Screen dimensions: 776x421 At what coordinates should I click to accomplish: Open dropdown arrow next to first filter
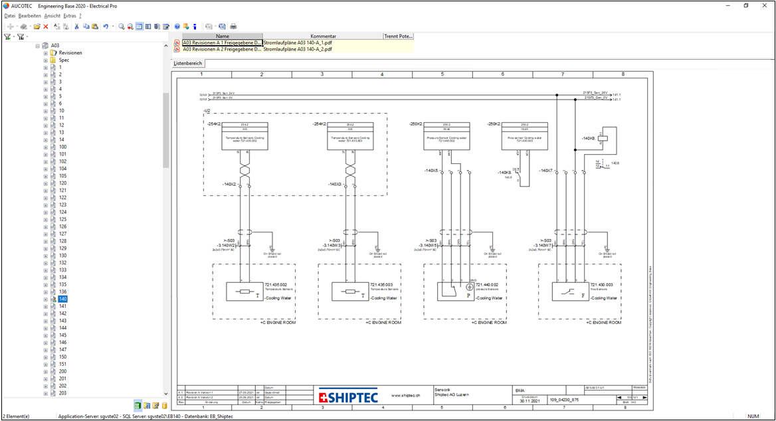point(14,37)
